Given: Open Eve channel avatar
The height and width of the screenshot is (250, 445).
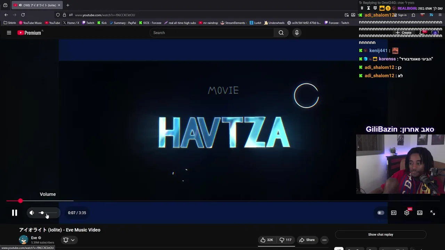Looking at the screenshot, I should pyautogui.click(x=24, y=240).
